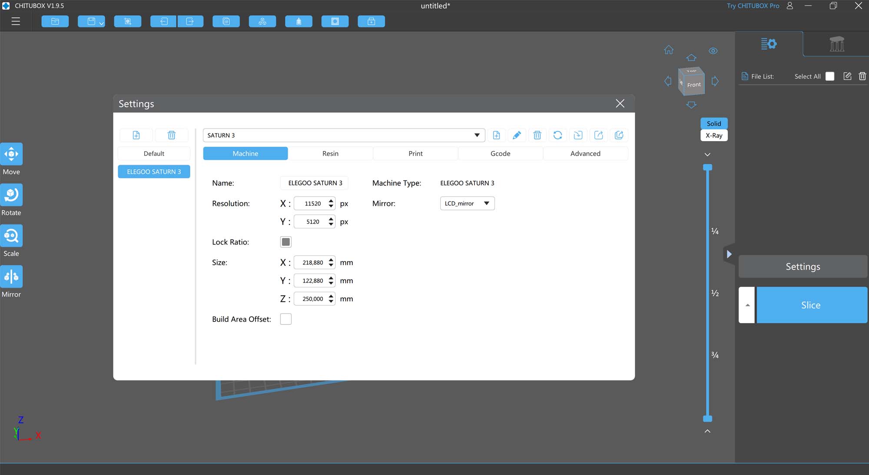Switch to the Advanced tab
The height and width of the screenshot is (475, 869).
[585, 153]
